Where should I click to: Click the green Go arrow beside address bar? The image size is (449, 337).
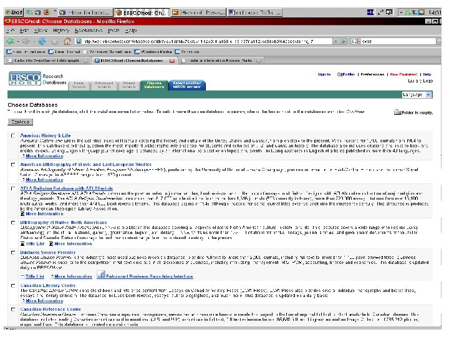click(x=344, y=42)
